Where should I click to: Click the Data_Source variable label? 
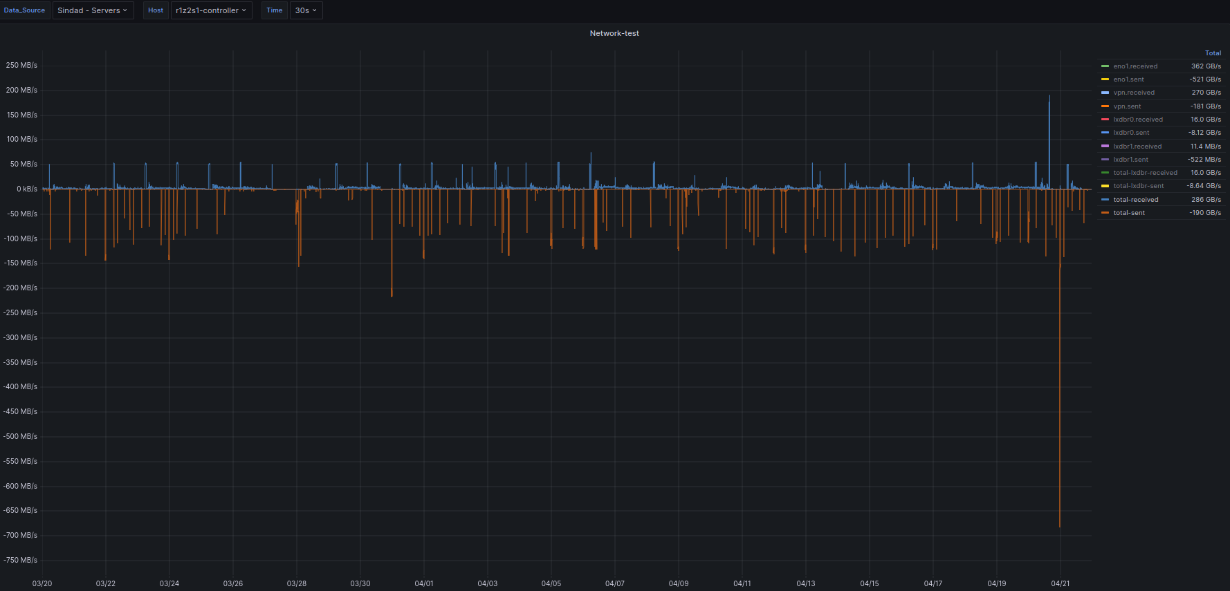click(x=25, y=10)
